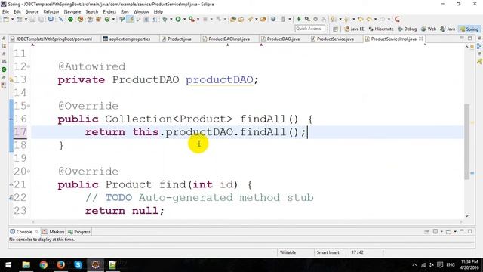The height and width of the screenshot is (272, 483).
Task: Click the web browser globe icon
Action: pos(273,19)
